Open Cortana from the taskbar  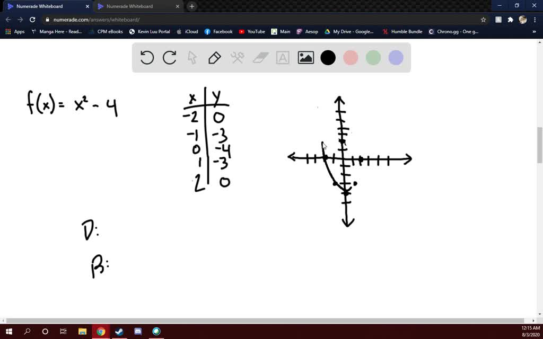pos(45,332)
